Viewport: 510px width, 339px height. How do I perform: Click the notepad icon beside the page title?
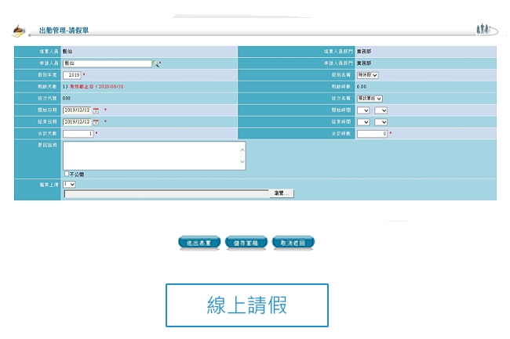click(x=19, y=31)
